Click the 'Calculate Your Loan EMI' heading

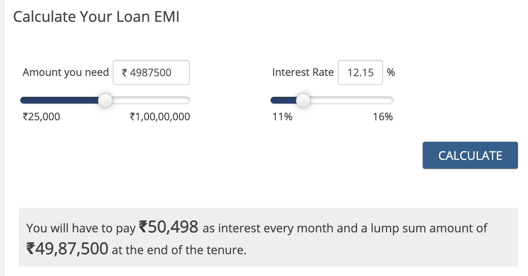(x=96, y=17)
